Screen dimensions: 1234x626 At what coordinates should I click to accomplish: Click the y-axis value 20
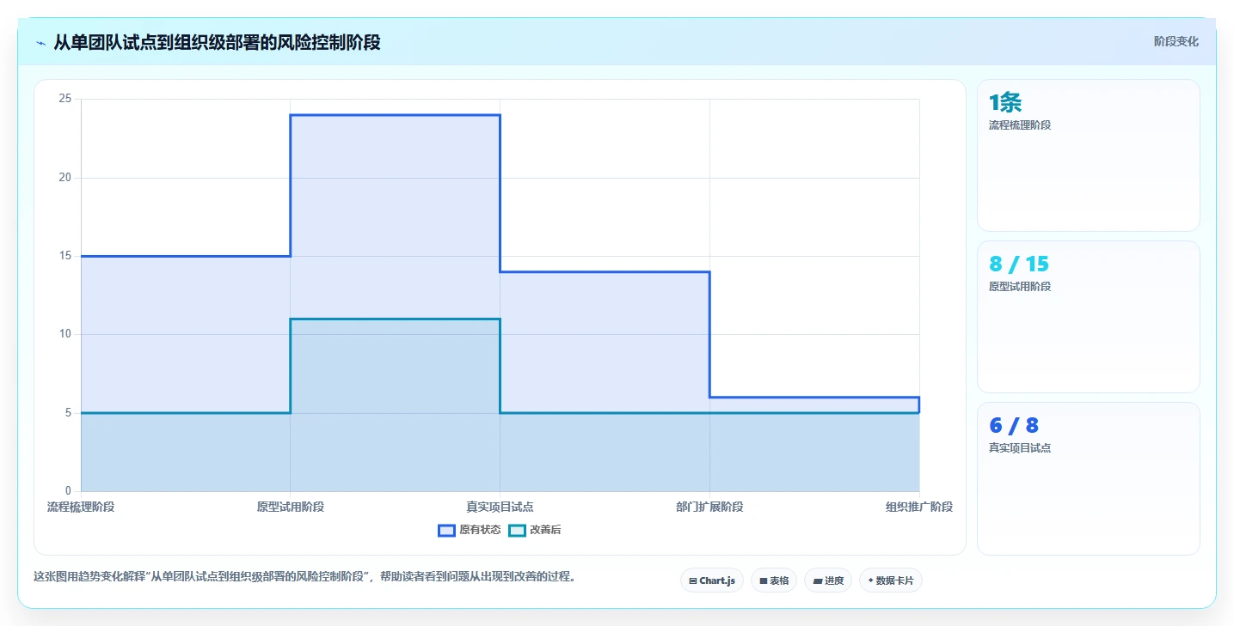pos(64,178)
